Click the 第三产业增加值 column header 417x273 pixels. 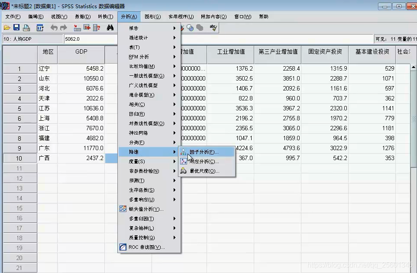pyautogui.click(x=278, y=55)
